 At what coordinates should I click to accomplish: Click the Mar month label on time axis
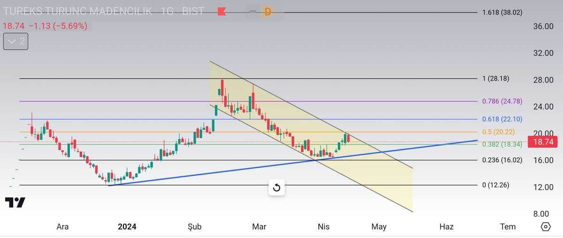[259, 227]
